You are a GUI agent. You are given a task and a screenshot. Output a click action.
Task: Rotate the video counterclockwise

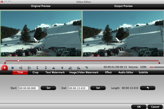(x=70, y=68)
